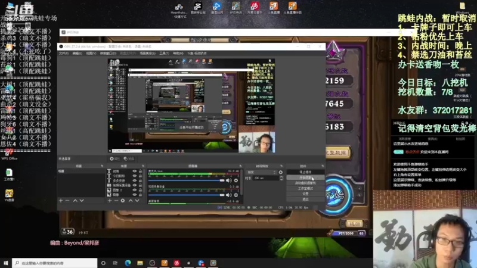The image size is (477, 268).
Task: Pop out the 转场特效 dock using its header icon
Action: [281, 166]
